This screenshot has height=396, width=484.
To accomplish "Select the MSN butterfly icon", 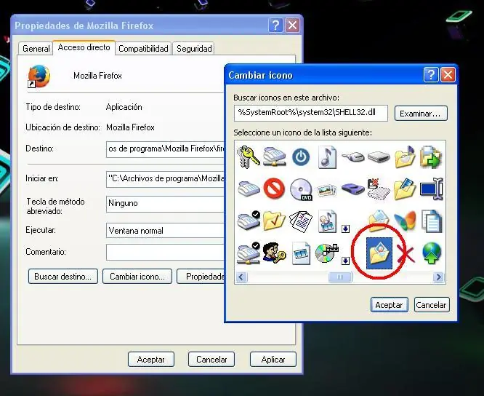I will point(405,221).
